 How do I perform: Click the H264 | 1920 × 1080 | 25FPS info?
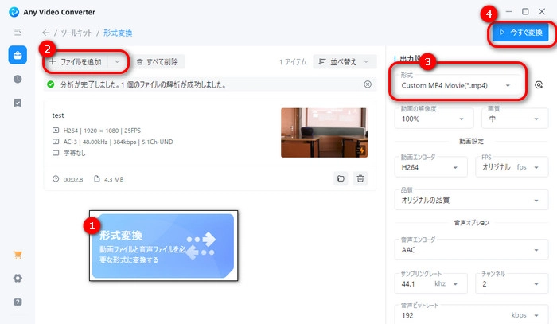pyautogui.click(x=102, y=131)
